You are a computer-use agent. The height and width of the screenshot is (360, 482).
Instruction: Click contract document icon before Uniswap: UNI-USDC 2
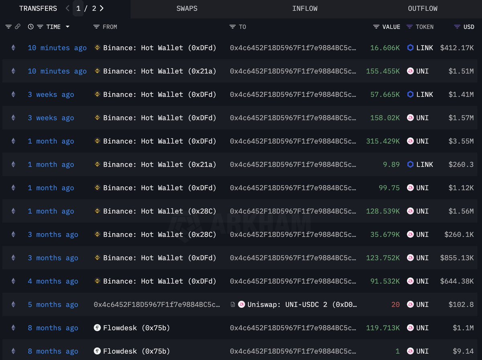233,305
